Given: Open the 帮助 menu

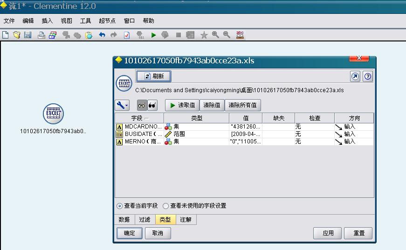Looking at the screenshot, I should point(148,21).
